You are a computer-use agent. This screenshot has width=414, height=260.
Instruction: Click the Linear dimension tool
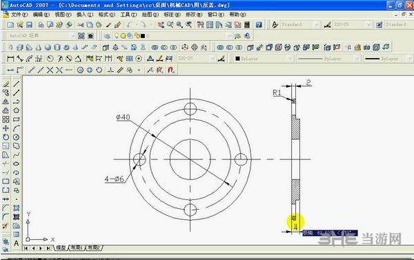pos(10,59)
